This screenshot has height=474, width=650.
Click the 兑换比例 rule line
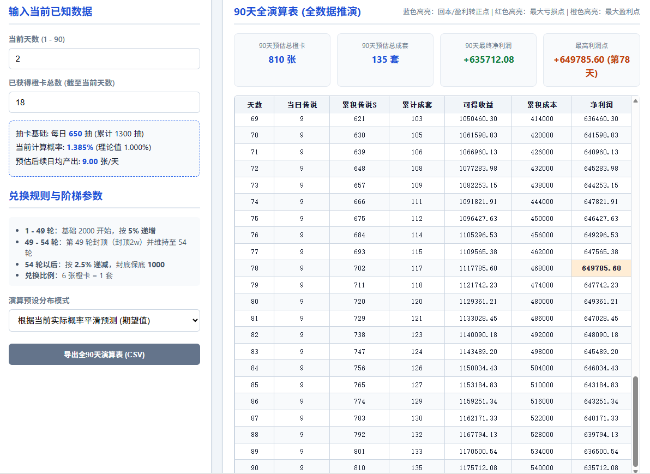click(x=68, y=275)
